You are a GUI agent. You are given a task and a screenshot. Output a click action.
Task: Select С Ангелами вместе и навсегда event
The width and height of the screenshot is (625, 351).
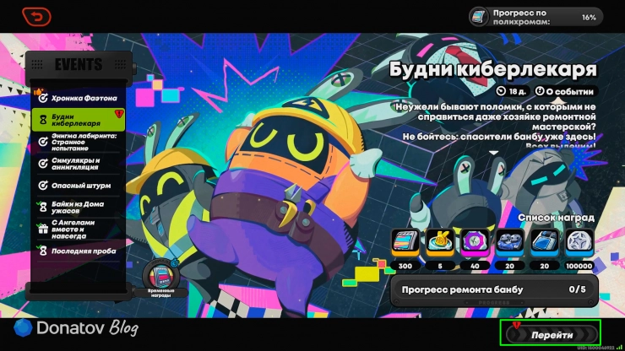coord(79,229)
